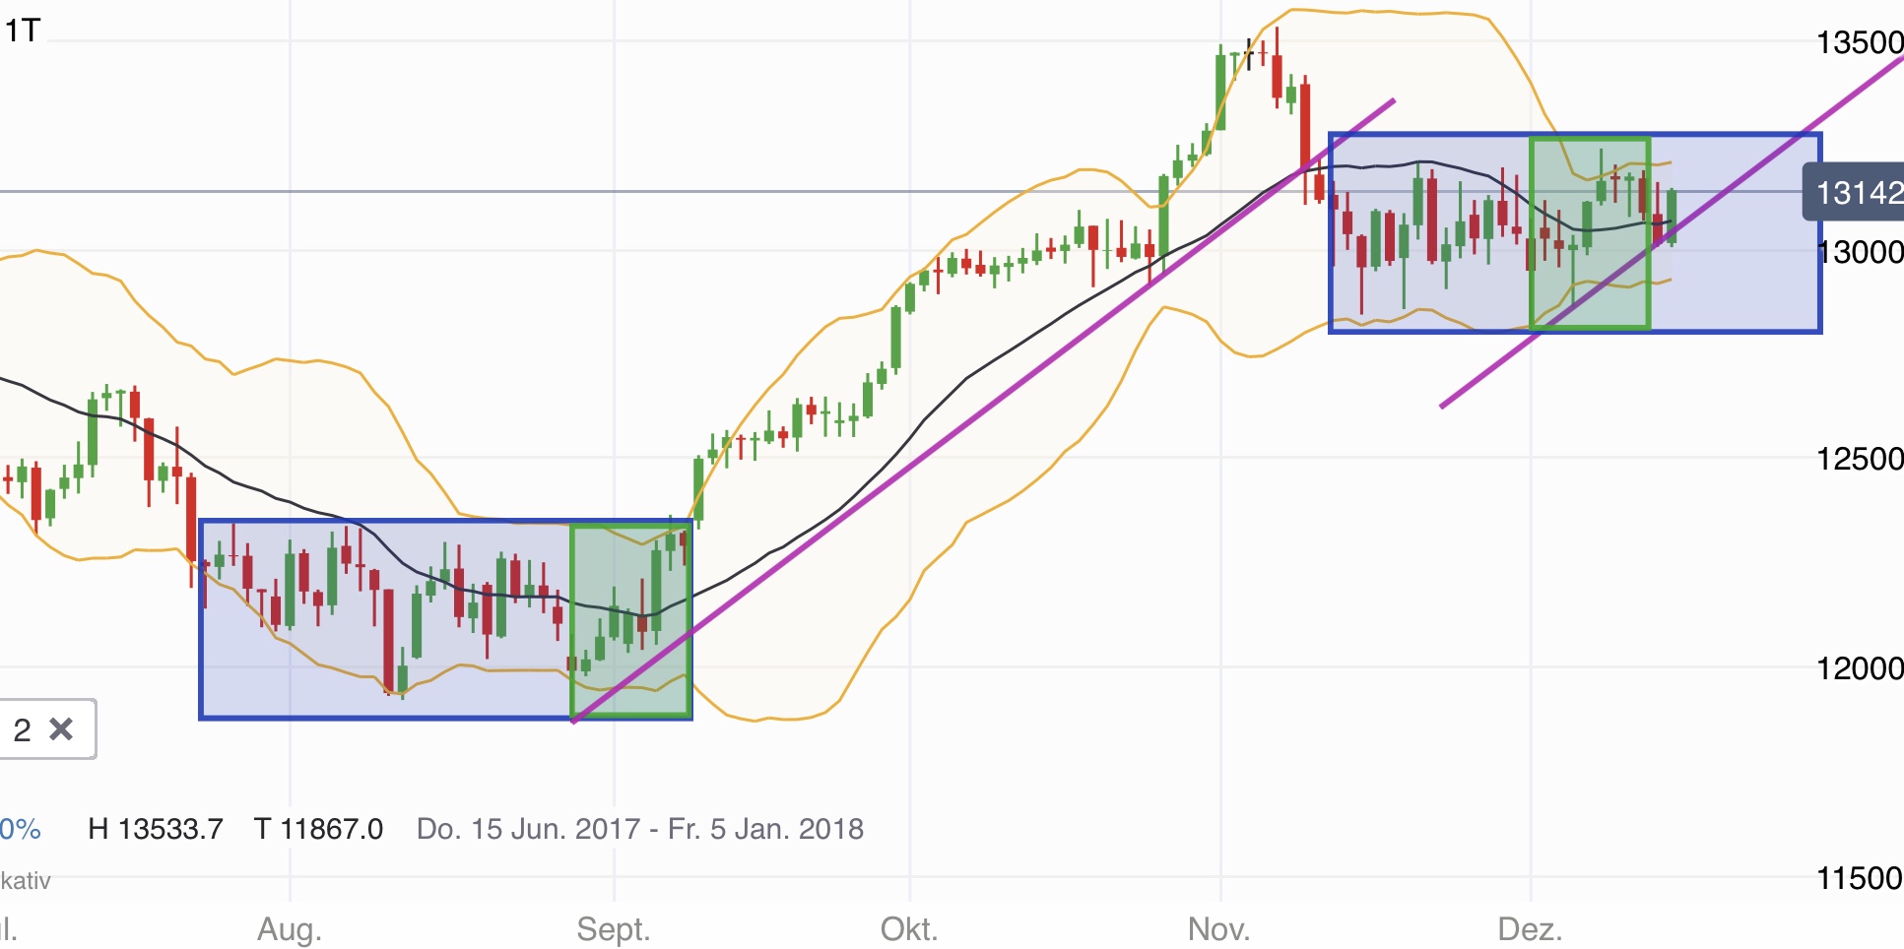This screenshot has width=1904, height=949.
Task: Click the 13000 price axis label
Action: tap(1859, 252)
